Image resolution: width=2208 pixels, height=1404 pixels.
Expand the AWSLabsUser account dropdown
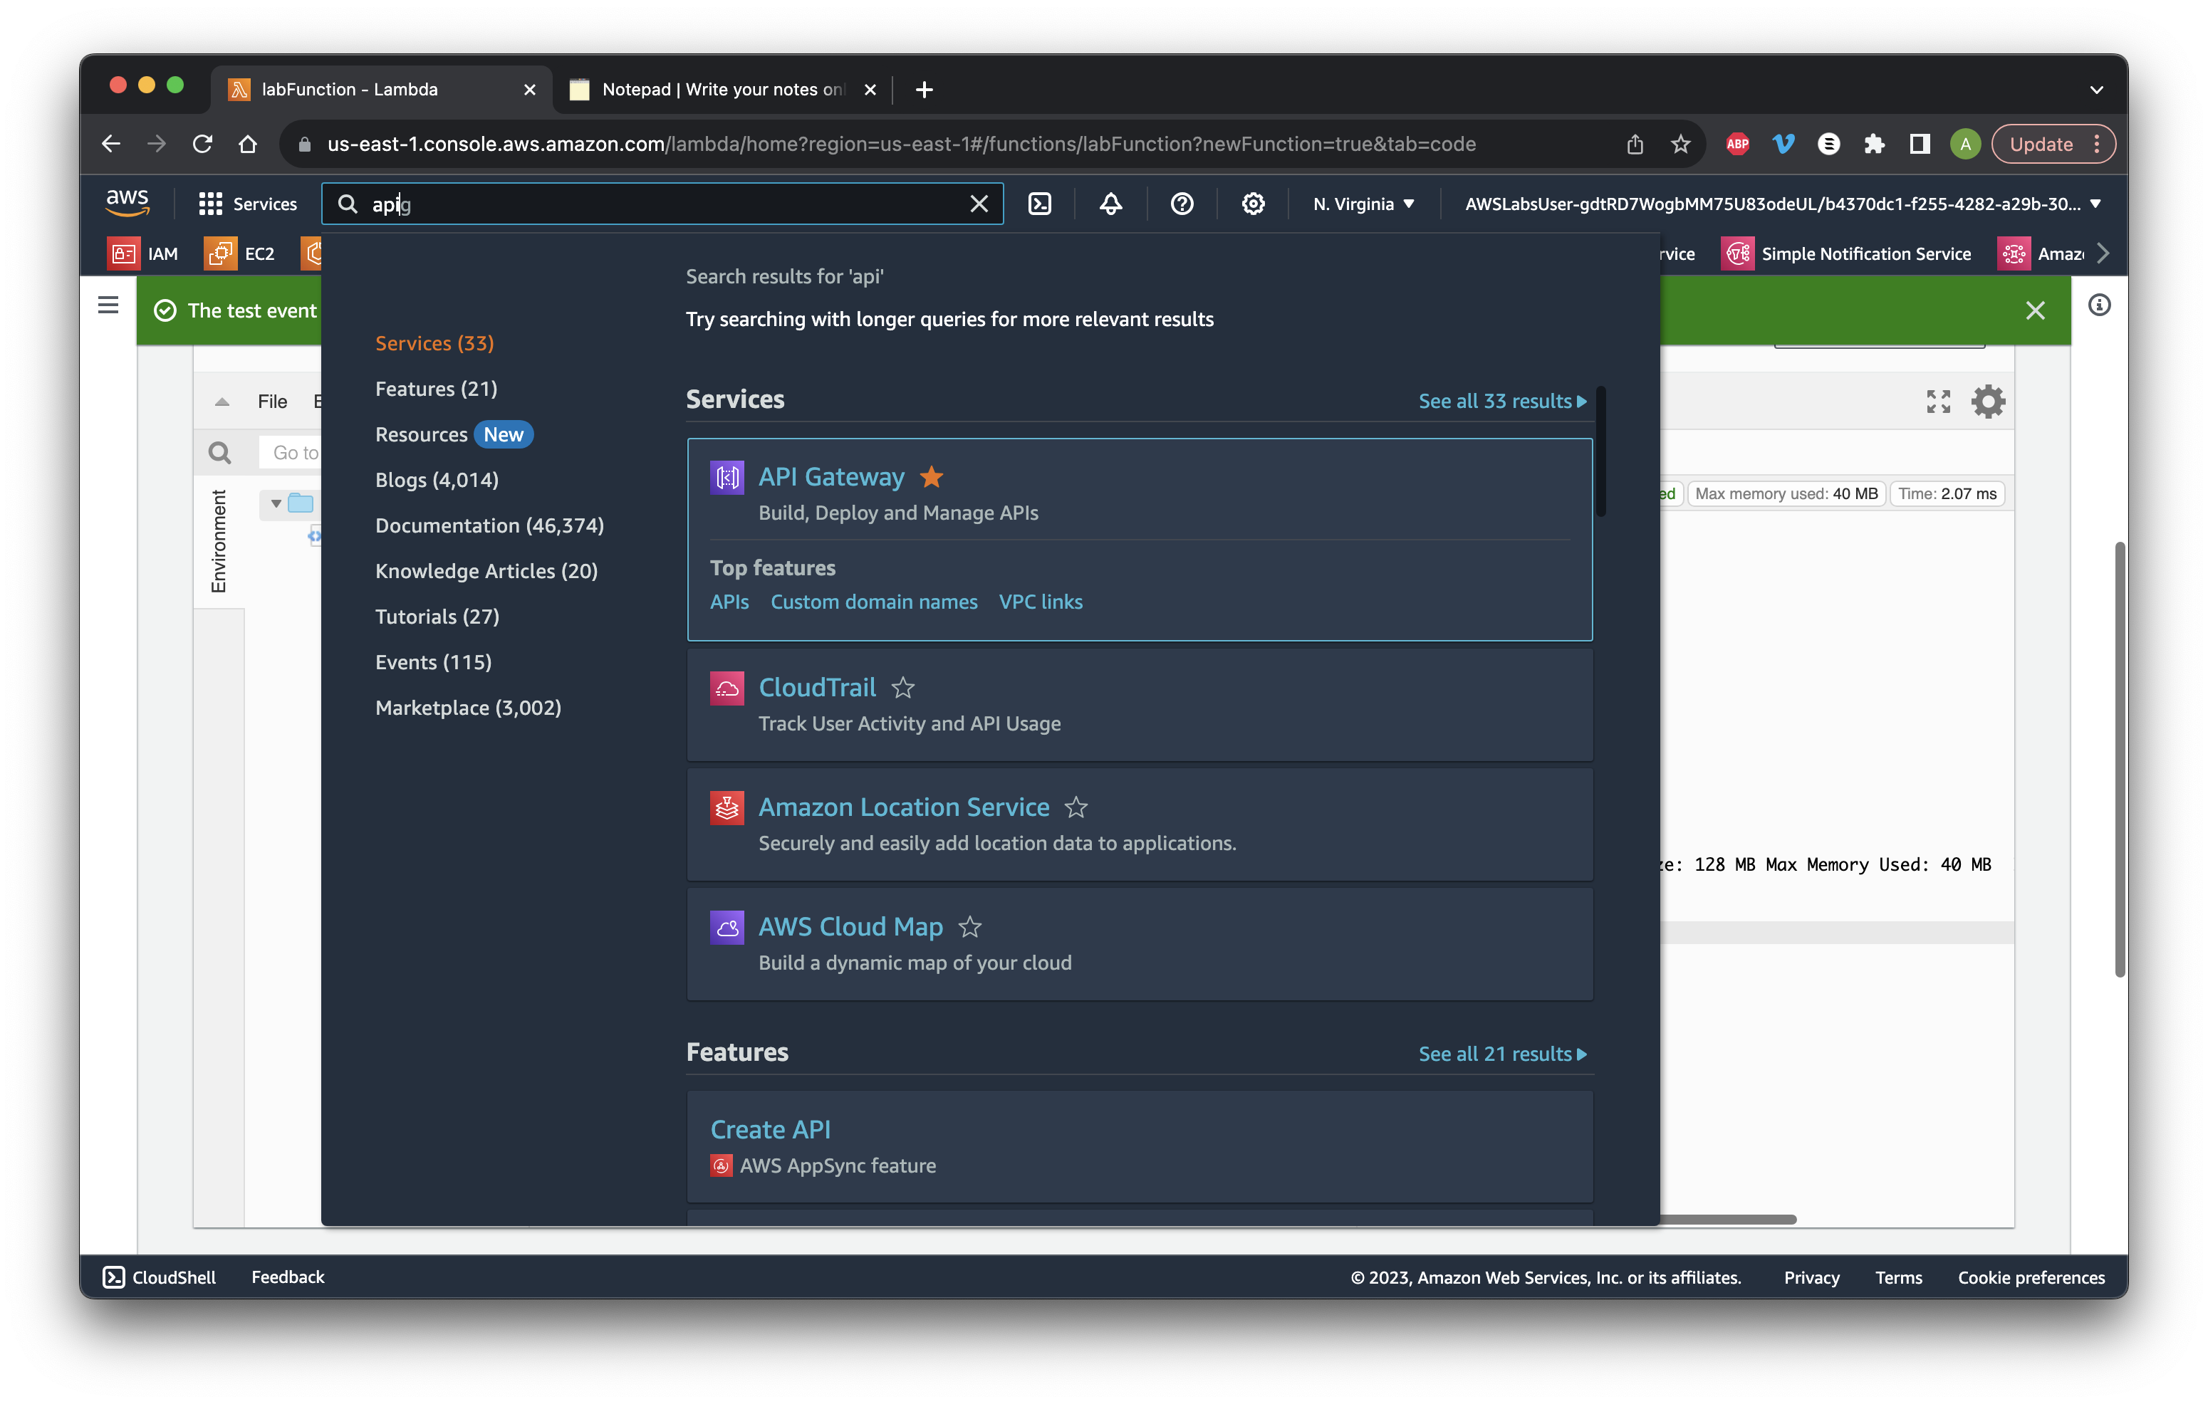pyautogui.click(x=1783, y=204)
